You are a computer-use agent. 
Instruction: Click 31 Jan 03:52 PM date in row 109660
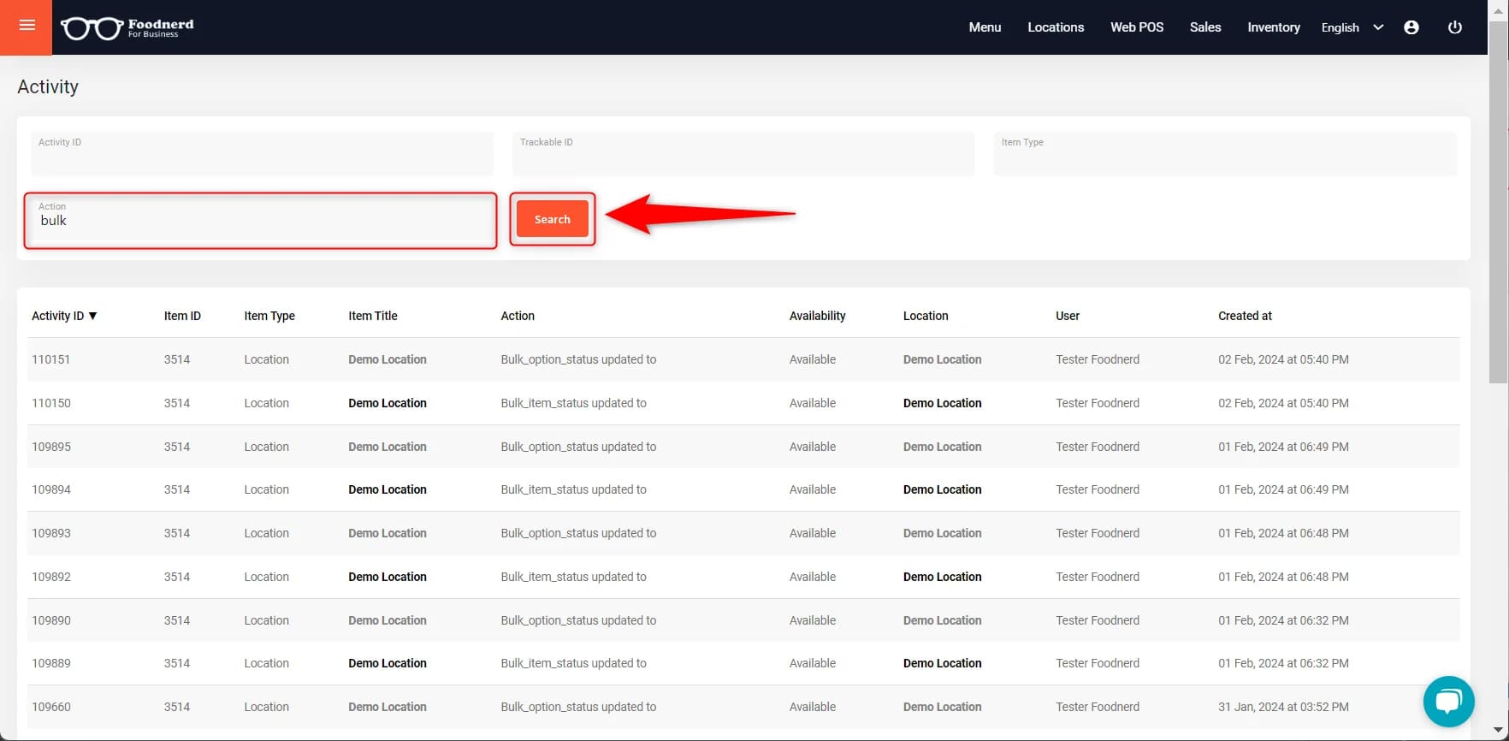[1283, 707]
